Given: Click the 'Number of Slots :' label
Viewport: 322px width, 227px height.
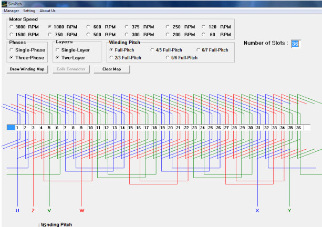Looking at the screenshot, I should click(266, 43).
